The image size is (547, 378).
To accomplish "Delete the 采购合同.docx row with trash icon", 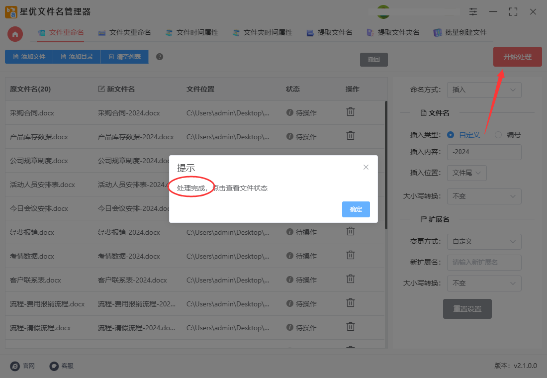I will [x=350, y=112].
